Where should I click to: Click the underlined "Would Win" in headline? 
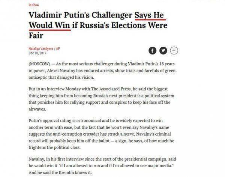49,27
